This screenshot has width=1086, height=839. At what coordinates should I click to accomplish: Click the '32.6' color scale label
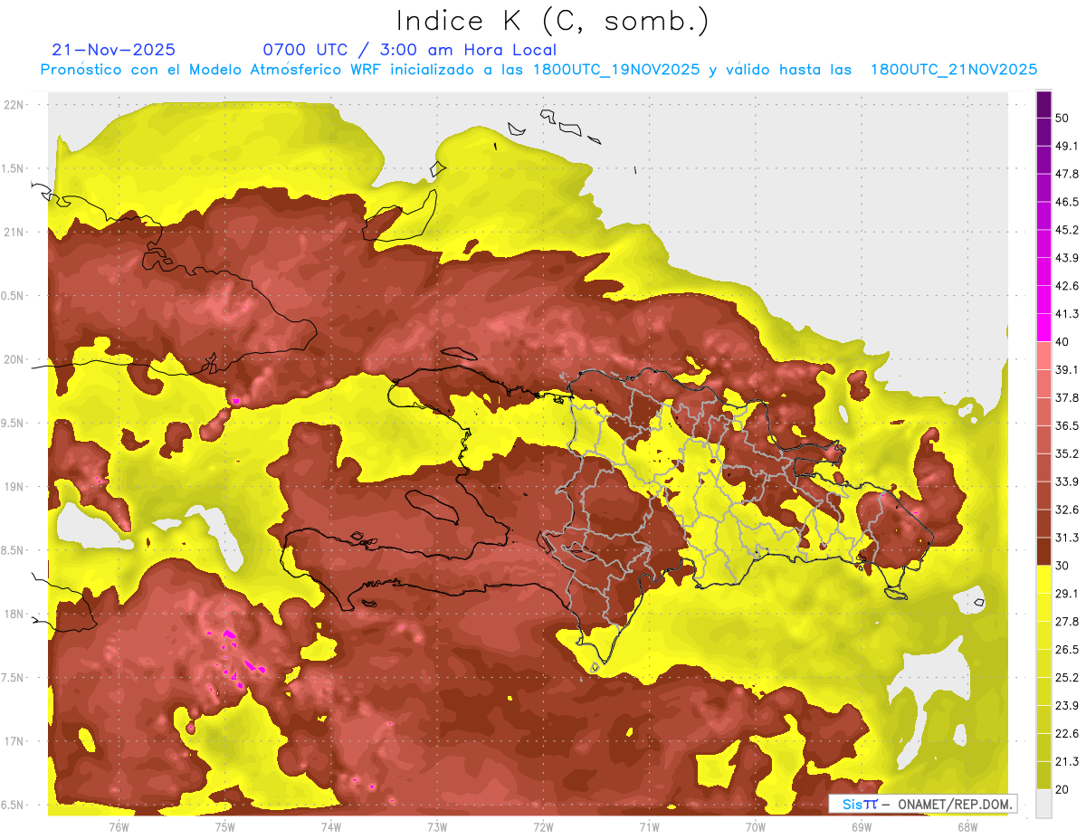1067,510
